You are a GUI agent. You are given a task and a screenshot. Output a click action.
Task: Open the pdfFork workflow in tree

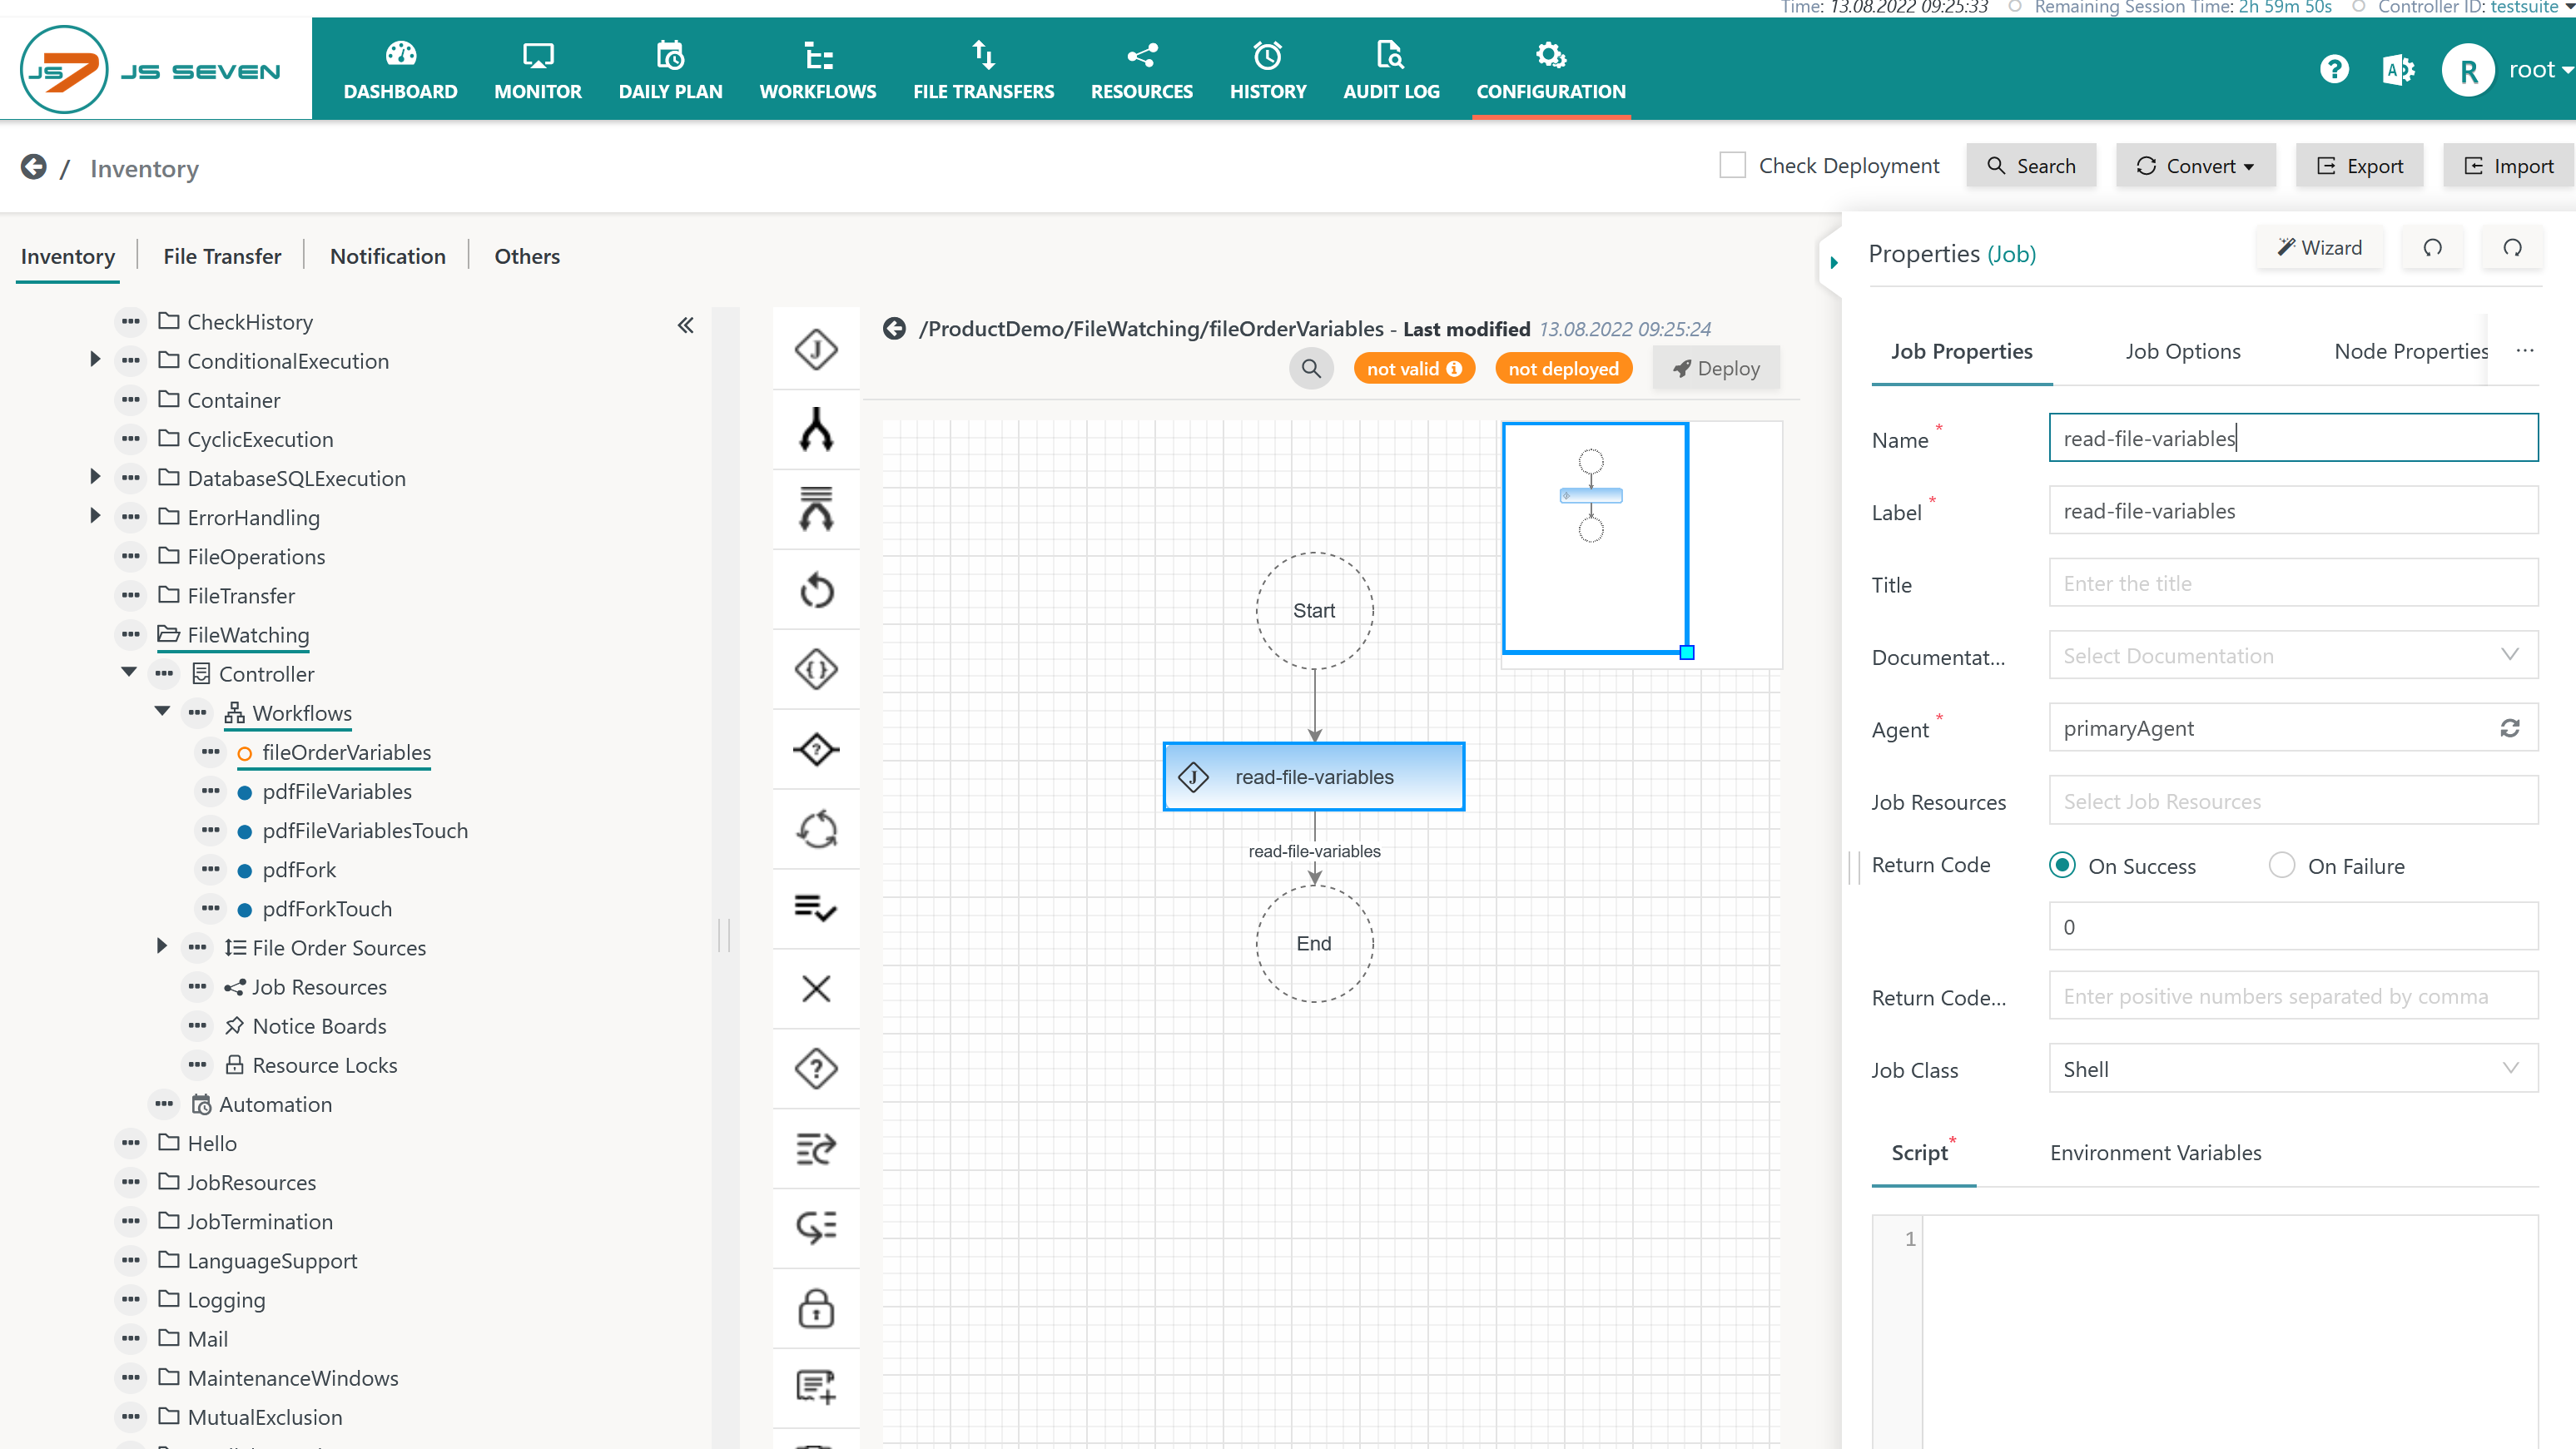click(x=299, y=869)
